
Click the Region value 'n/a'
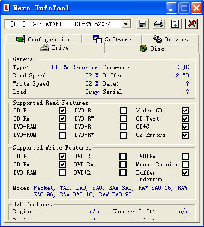[94, 212]
